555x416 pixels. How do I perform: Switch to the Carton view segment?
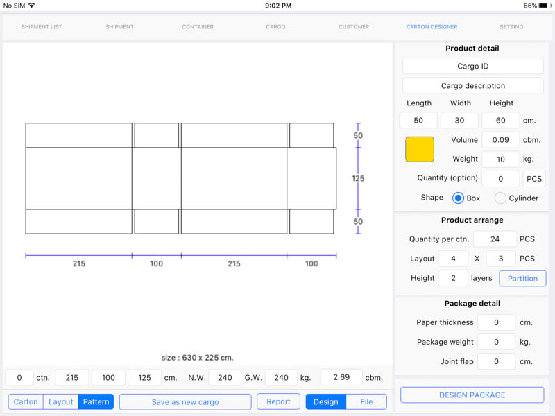(26, 402)
